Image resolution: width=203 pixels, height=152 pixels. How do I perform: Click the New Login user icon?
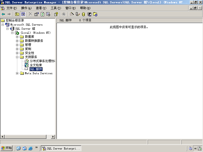[89, 14]
